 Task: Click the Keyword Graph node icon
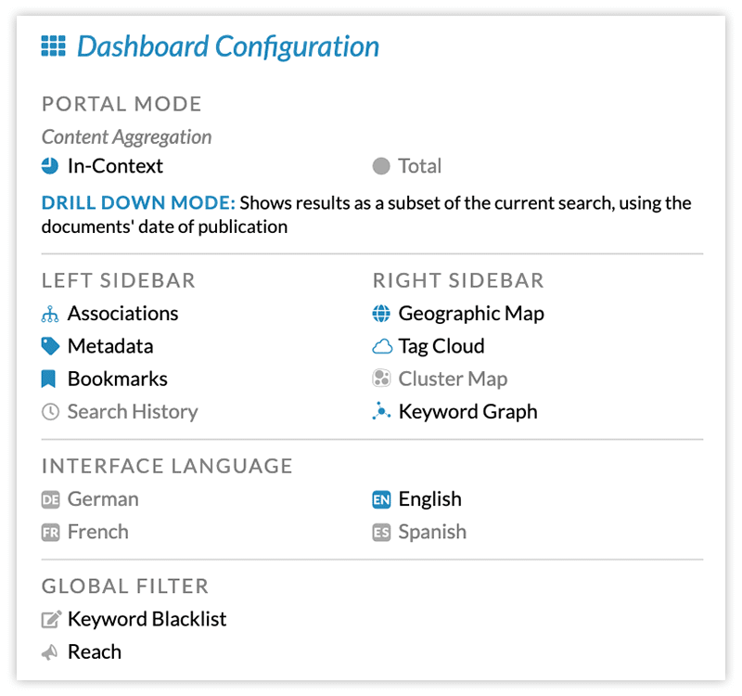pyautogui.click(x=381, y=412)
